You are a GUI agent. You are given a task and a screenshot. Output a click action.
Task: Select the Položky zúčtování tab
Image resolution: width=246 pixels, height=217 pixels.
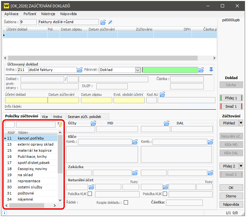click(x=22, y=116)
